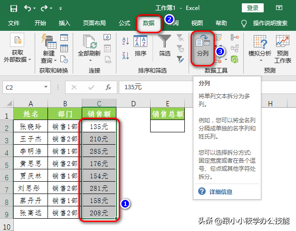Click the 登录 sign-in button
The width and height of the screenshot is (296, 231).
click(253, 8)
